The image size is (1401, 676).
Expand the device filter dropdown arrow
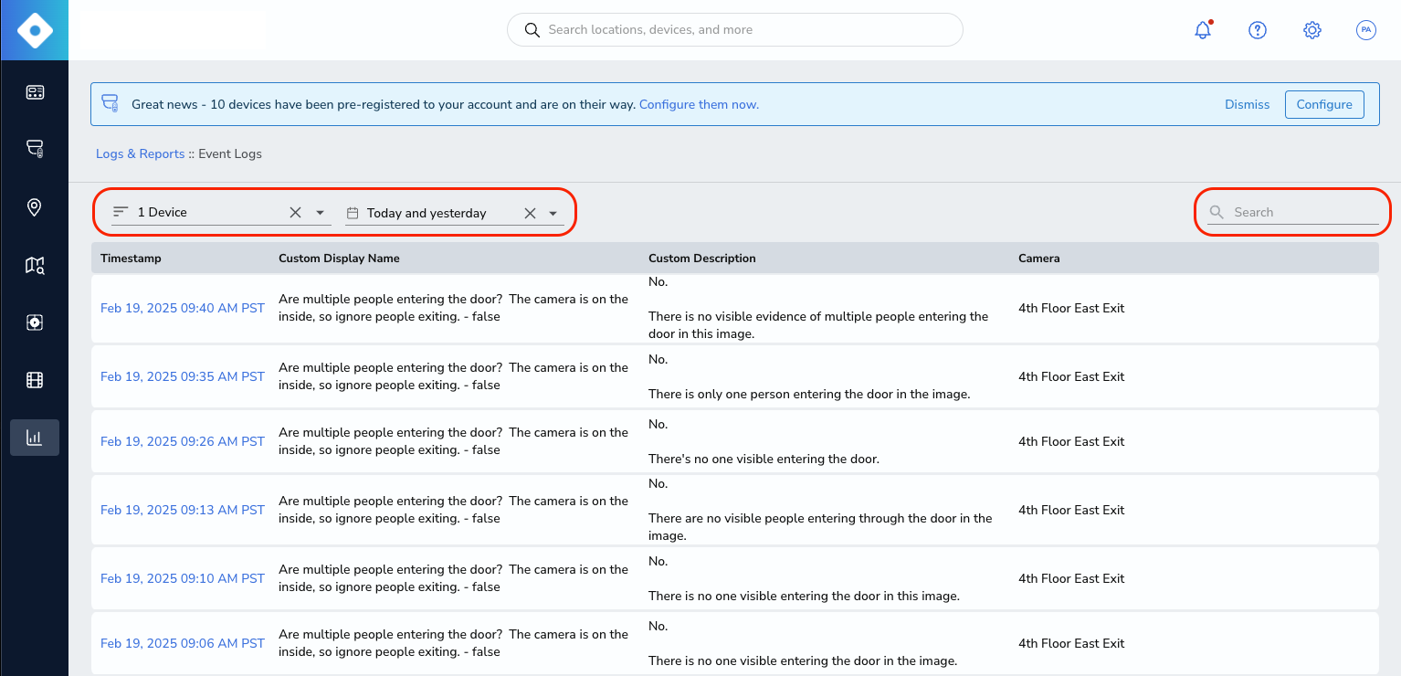pos(320,213)
